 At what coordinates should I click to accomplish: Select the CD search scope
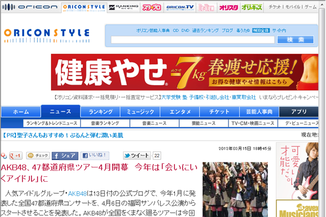click(175, 30)
